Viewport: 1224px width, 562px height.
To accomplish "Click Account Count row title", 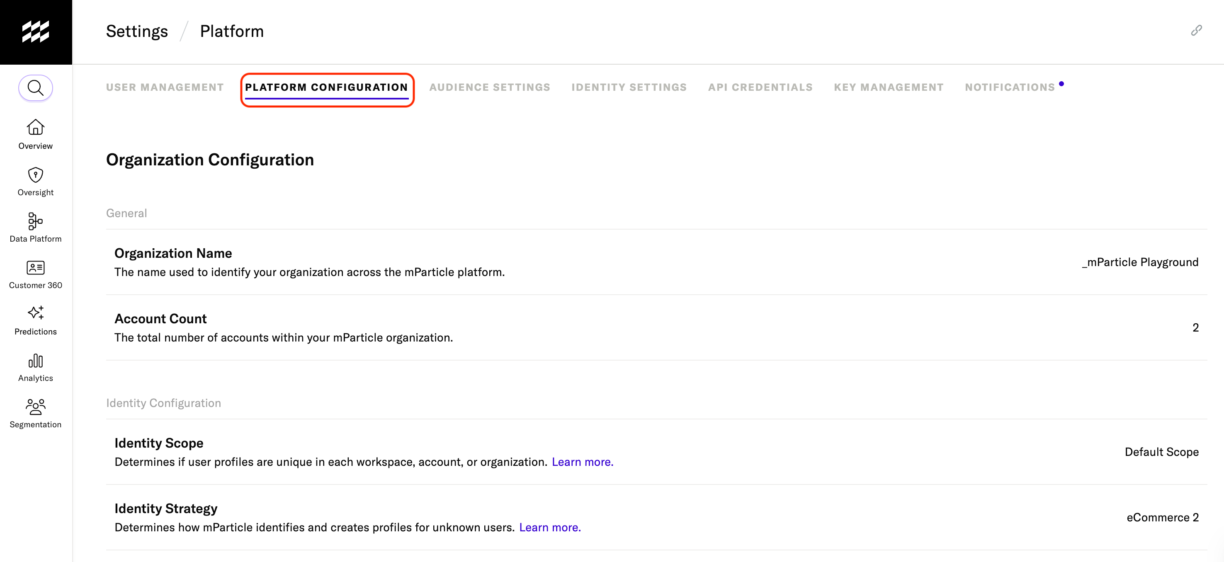I will pos(160,319).
